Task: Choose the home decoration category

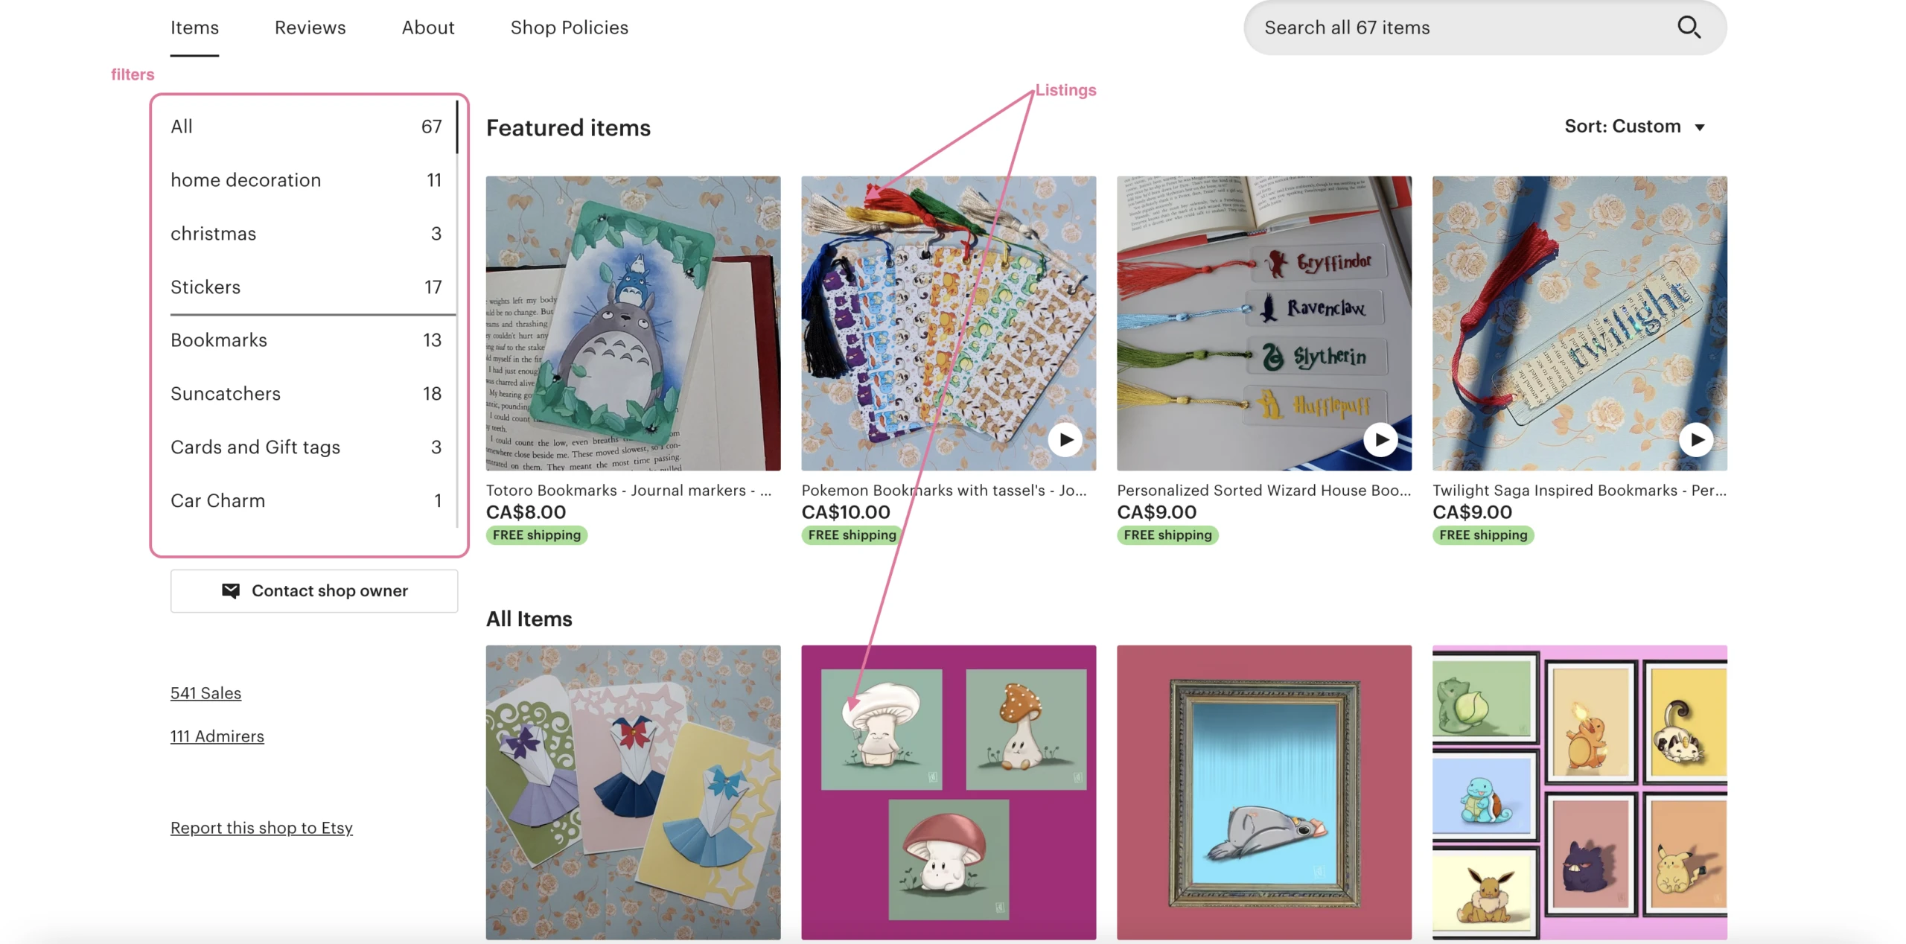Action: (306, 179)
